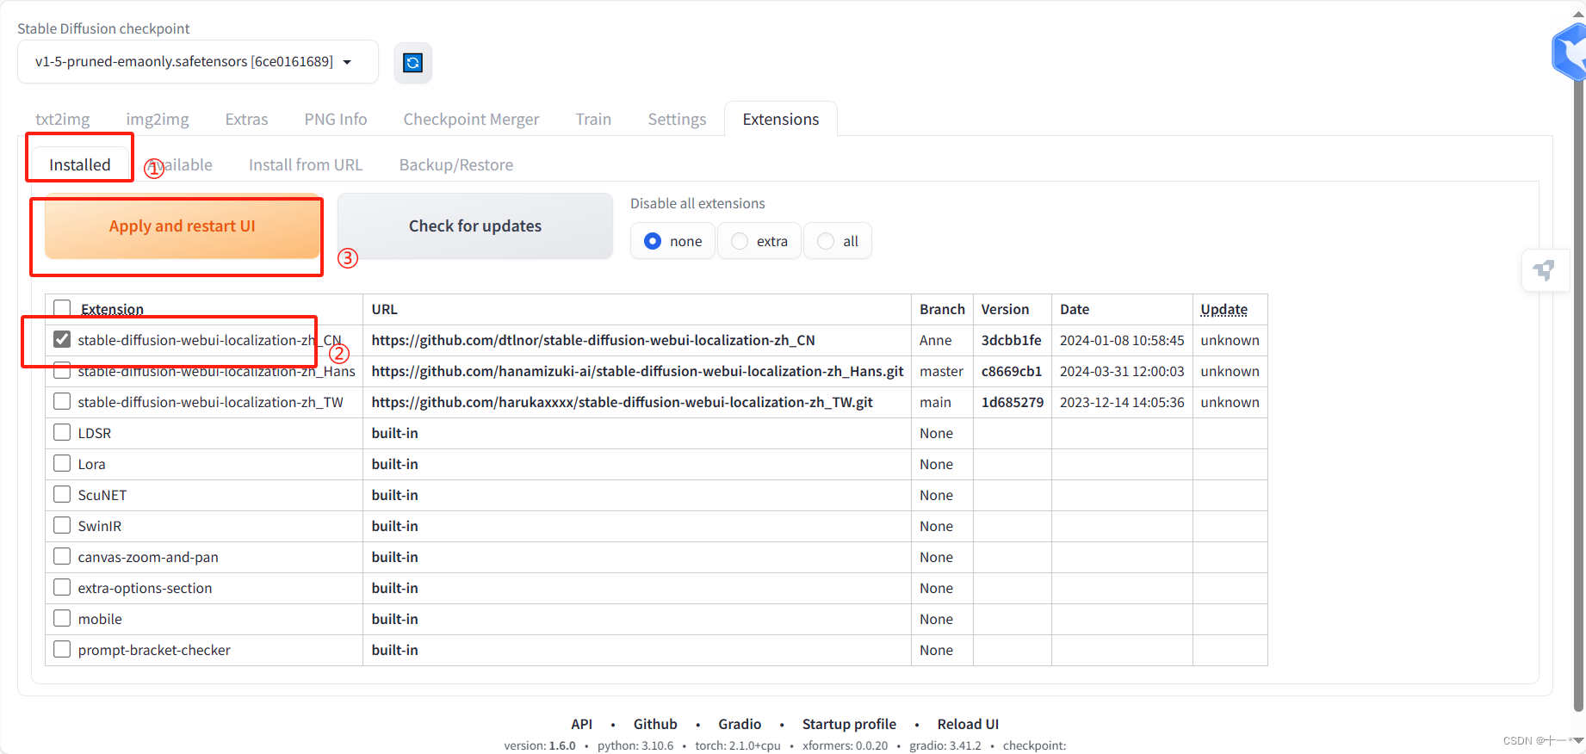Select 'extra' for Disable all extensions
Screen dimensions: 1586x754
click(759, 241)
